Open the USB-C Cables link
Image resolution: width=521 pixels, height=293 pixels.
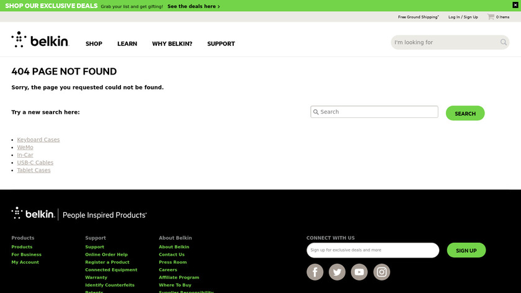pyautogui.click(x=35, y=163)
